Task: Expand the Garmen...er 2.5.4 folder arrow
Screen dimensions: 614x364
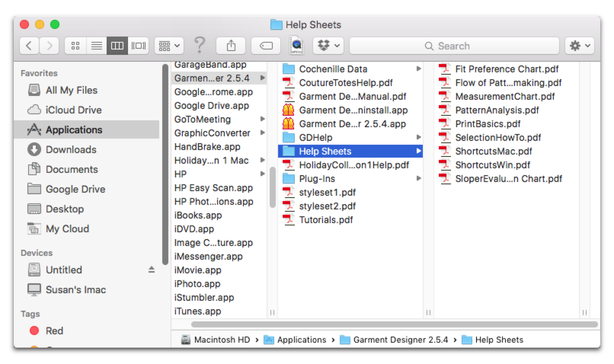Action: click(262, 78)
